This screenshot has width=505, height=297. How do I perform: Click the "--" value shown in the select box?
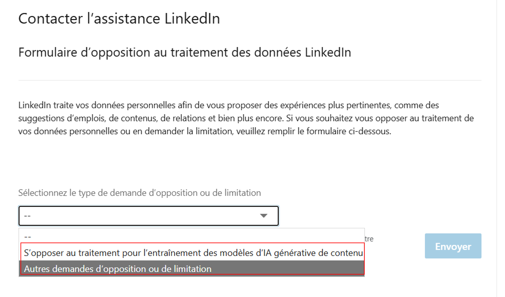(28, 216)
